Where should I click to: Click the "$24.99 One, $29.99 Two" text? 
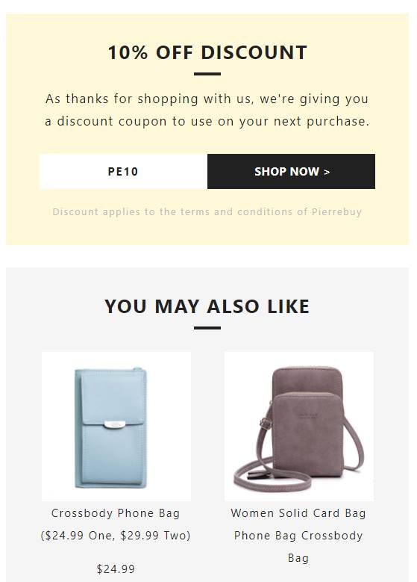[x=116, y=535]
